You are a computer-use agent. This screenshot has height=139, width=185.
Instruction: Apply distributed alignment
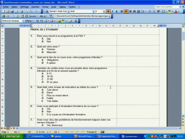click(139, 12)
